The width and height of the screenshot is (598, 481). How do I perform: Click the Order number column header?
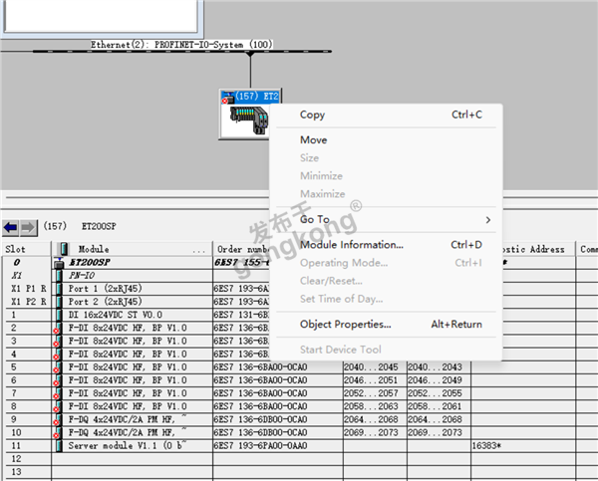[242, 249]
